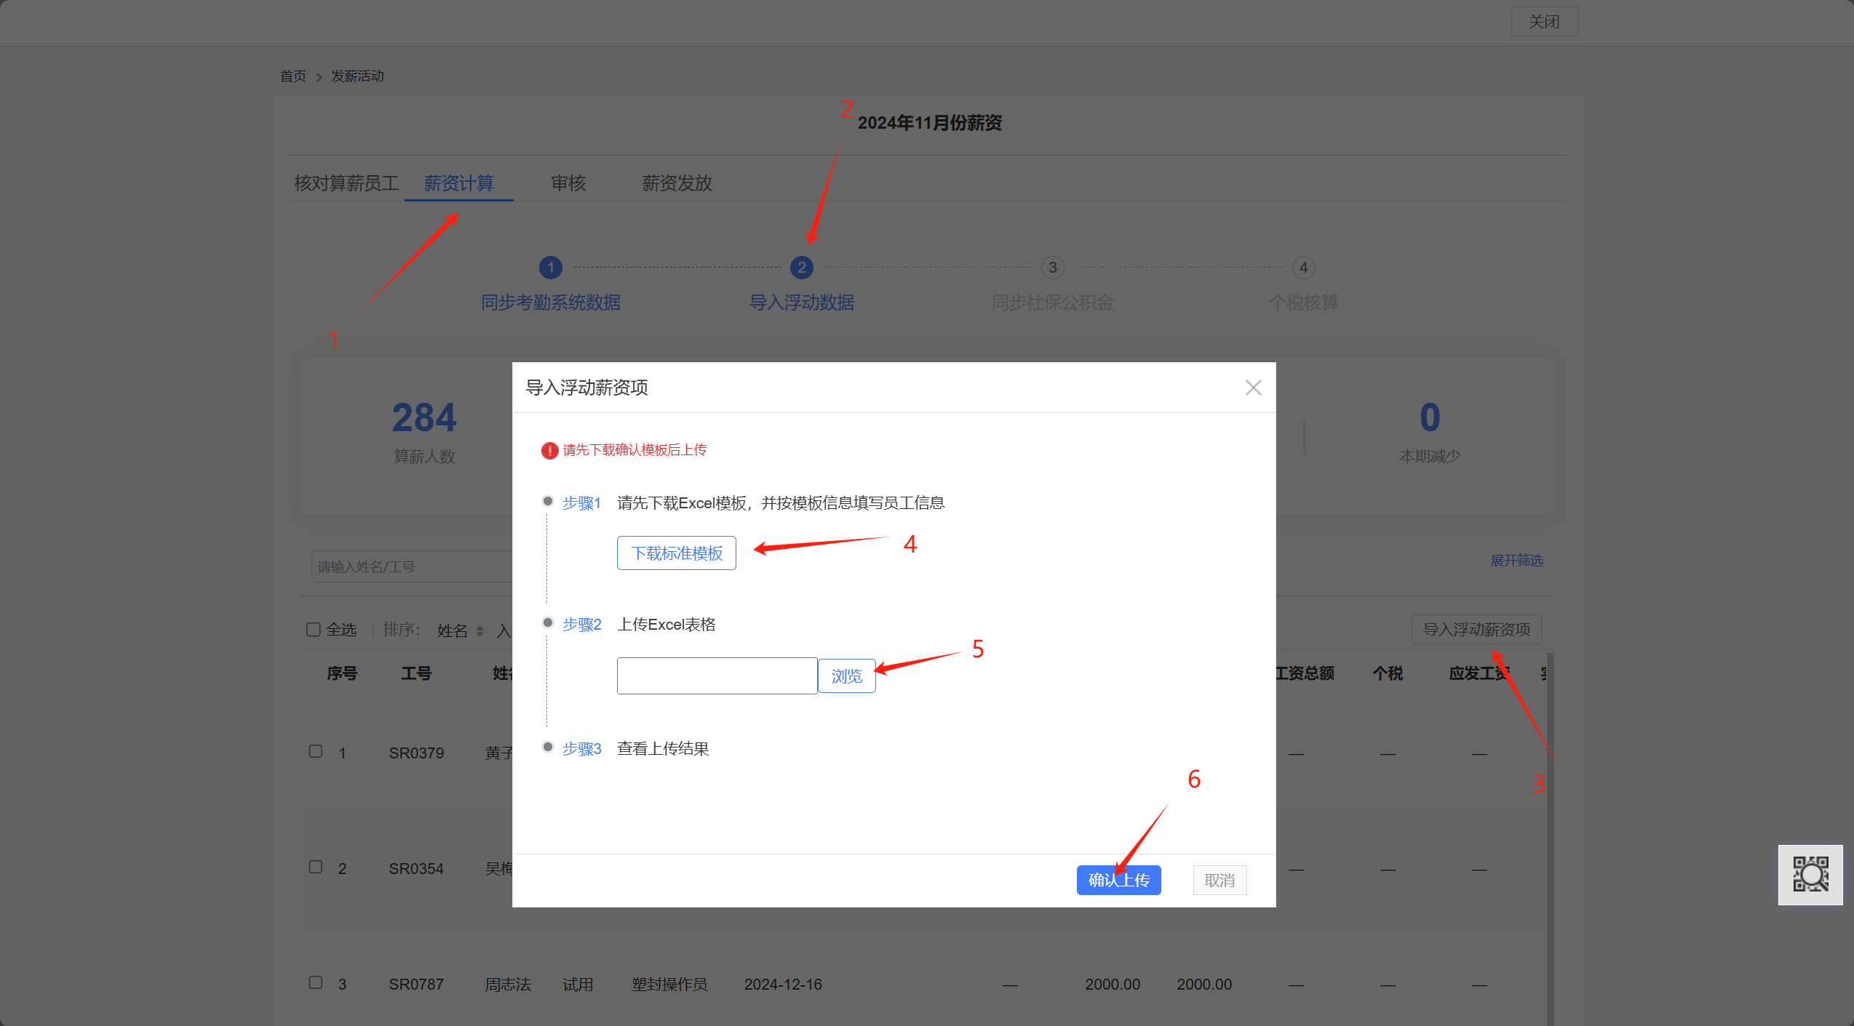Select checkbox for row SR0379
1854x1026 pixels.
pos(316,751)
